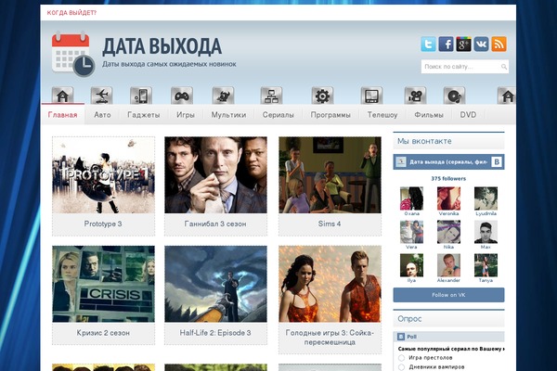Click the disc icon above DVD
The image size is (557, 371).
(454, 96)
